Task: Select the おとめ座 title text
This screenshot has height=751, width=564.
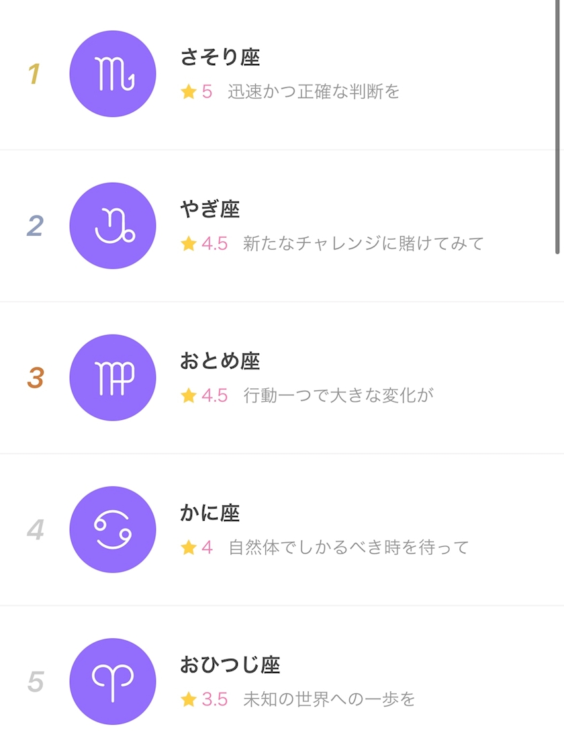Action: [x=220, y=361]
